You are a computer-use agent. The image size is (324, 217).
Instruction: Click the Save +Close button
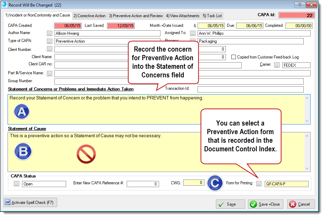(265, 204)
